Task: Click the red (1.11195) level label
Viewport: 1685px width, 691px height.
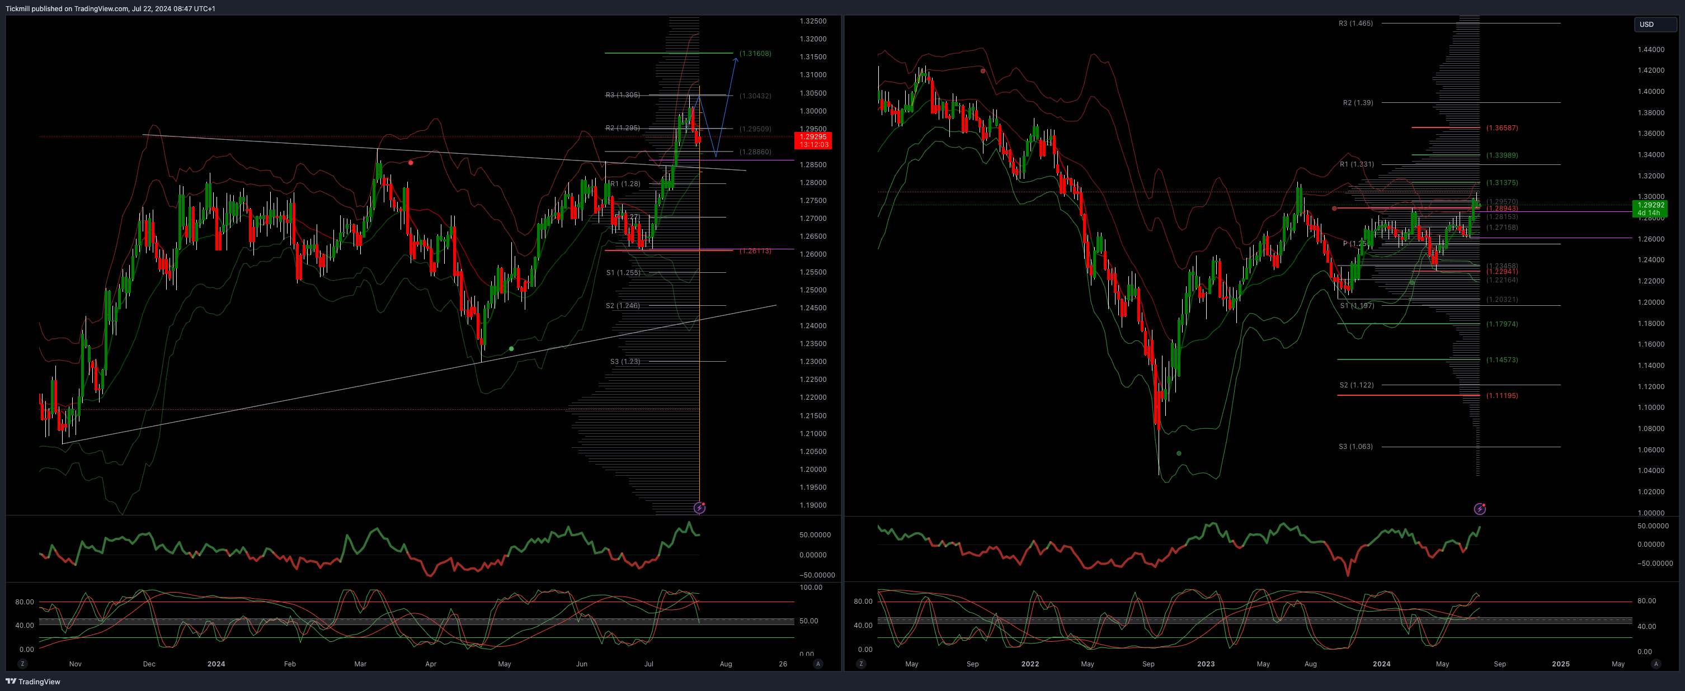Action: pos(1502,395)
